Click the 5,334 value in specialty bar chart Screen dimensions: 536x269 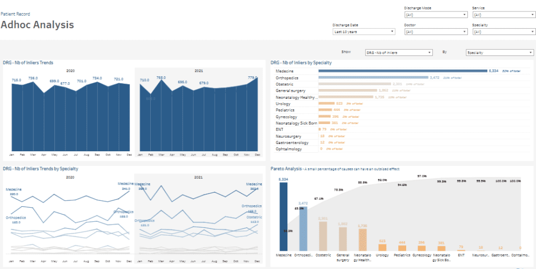tap(494, 71)
